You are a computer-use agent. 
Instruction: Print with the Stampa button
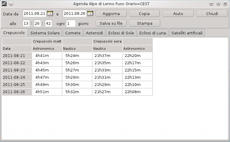(x=145, y=23)
